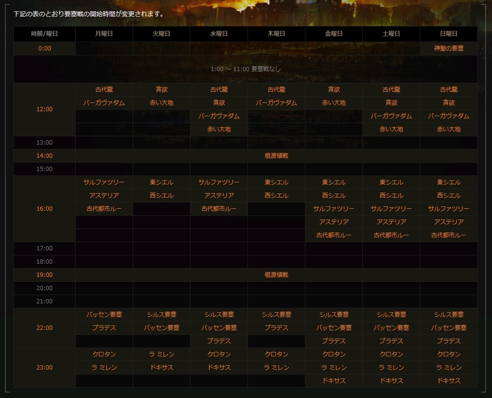
Task: Open Tuesday's 赤い大地 entry at 12:00
Action: pos(161,103)
